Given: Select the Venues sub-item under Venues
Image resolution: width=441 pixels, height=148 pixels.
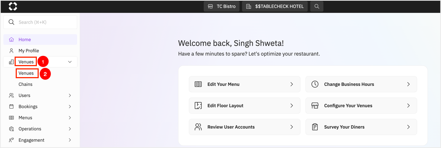Looking at the screenshot, I should [x=26, y=73].
